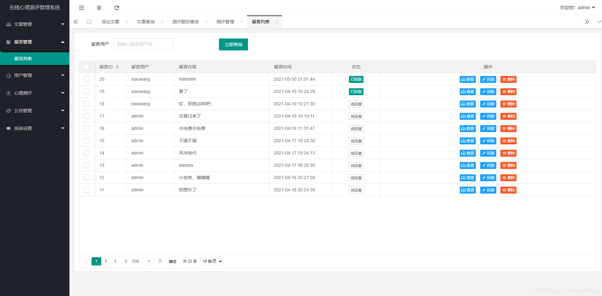
Task: Focus the page number jump input
Action: tap(149, 261)
